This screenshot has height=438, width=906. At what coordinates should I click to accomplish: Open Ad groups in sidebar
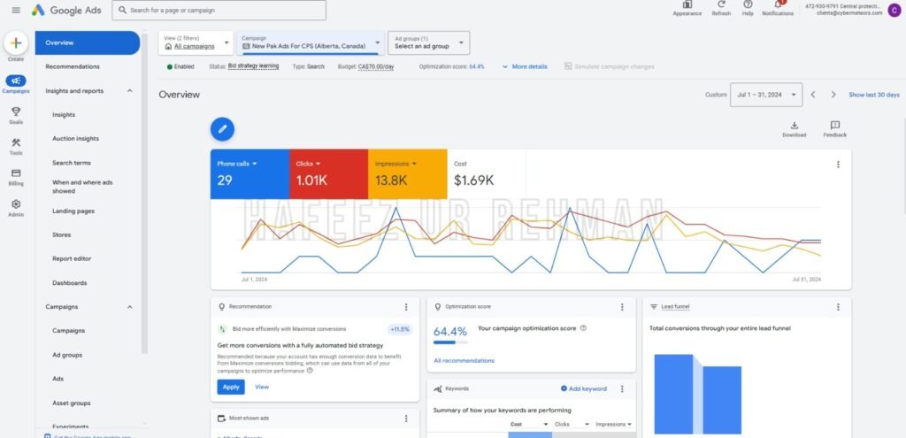pyautogui.click(x=67, y=355)
